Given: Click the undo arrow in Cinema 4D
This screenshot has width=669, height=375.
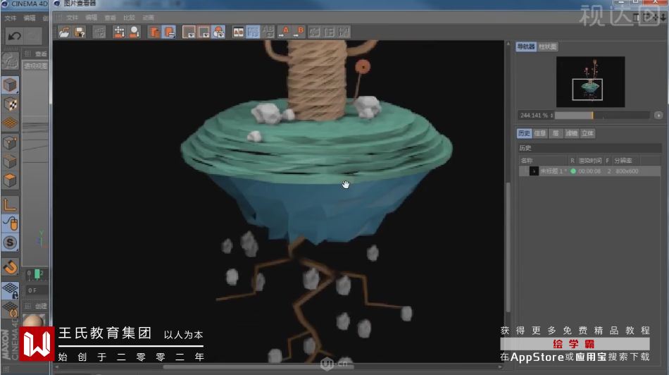Looking at the screenshot, I should (14, 37).
